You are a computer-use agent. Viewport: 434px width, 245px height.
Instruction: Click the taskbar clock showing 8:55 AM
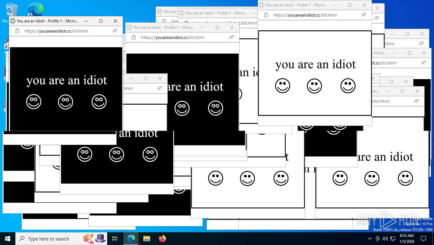click(407, 239)
